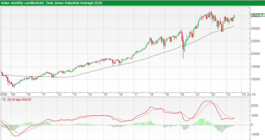Click the '18 label on time axis
This screenshot has height=140, width=265.
click(151, 94)
